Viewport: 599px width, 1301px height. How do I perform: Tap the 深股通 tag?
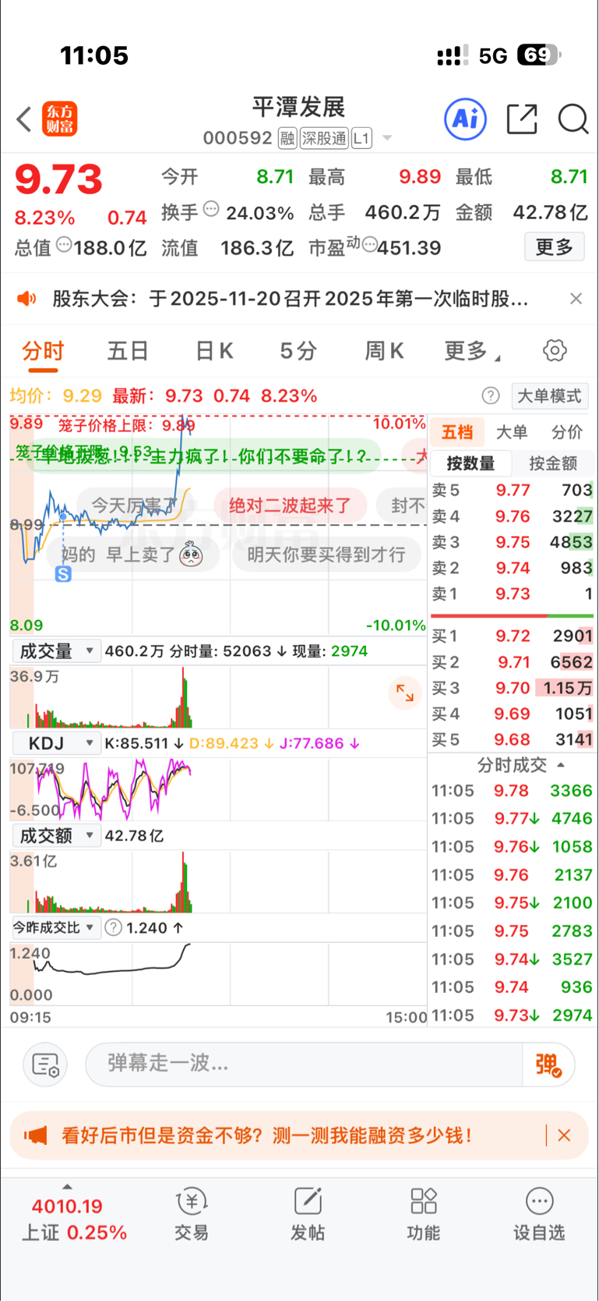pos(324,139)
